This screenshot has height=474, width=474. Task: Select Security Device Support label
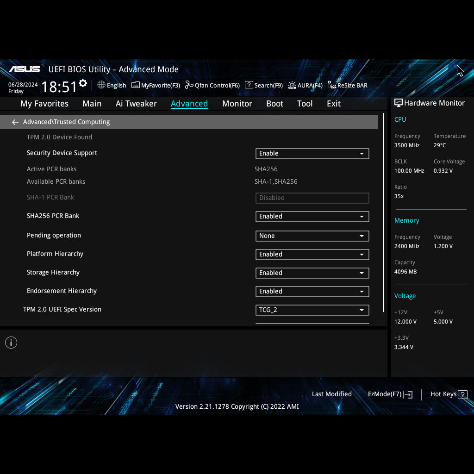(62, 153)
